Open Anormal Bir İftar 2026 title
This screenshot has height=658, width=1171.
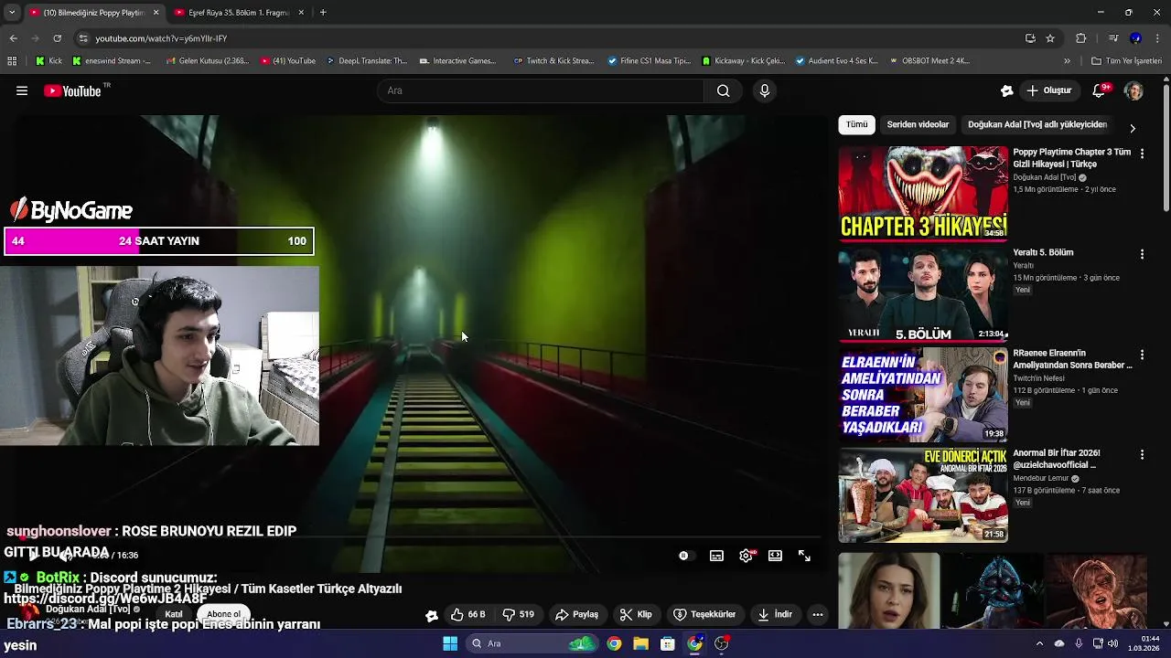click(x=1057, y=459)
